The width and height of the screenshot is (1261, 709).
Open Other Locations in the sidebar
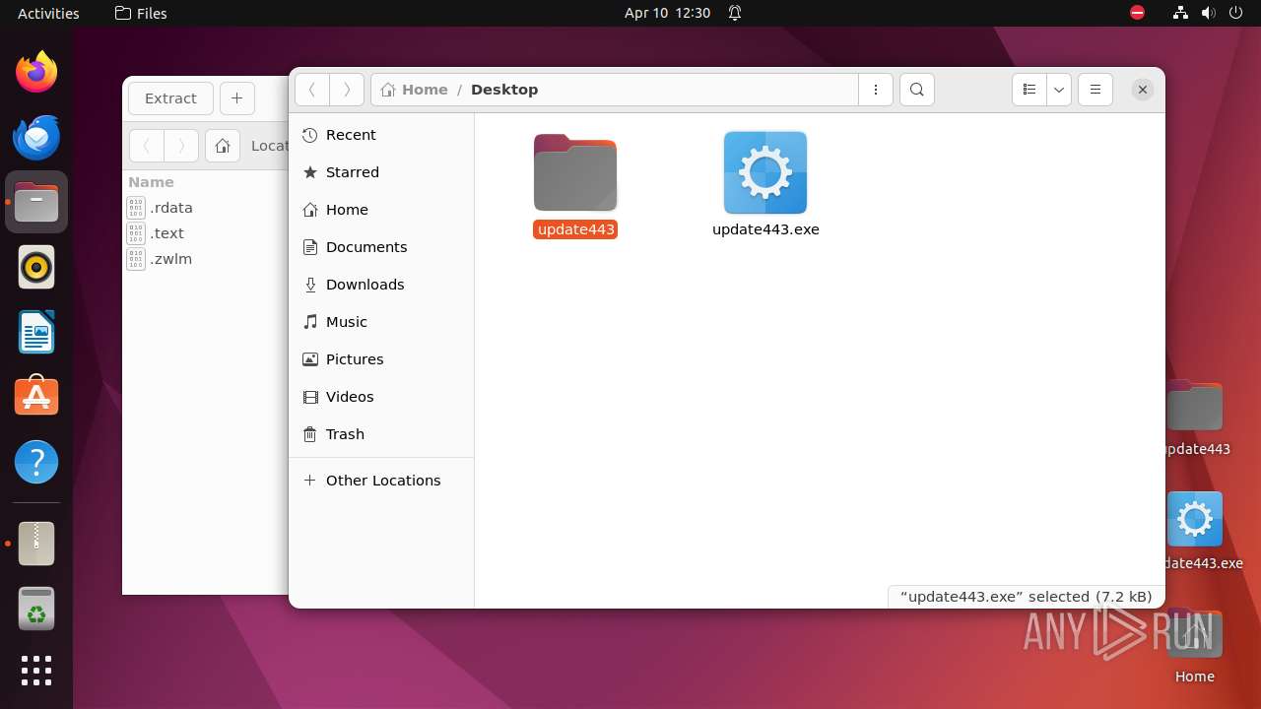pyautogui.click(x=381, y=481)
